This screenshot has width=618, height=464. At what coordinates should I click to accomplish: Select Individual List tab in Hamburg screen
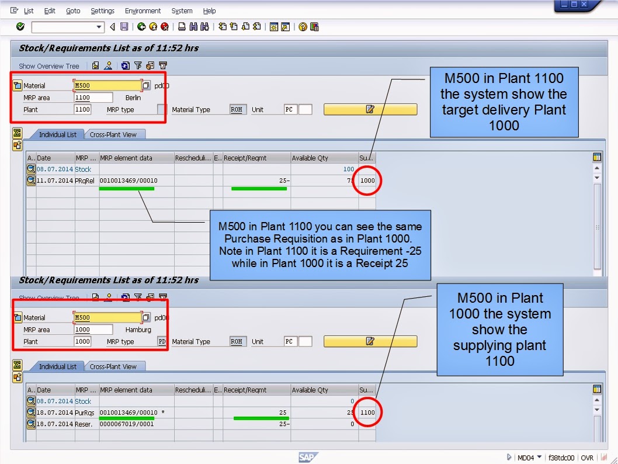click(58, 366)
